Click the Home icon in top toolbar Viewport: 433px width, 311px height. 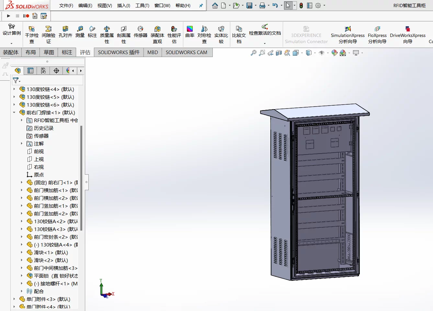pos(215,6)
